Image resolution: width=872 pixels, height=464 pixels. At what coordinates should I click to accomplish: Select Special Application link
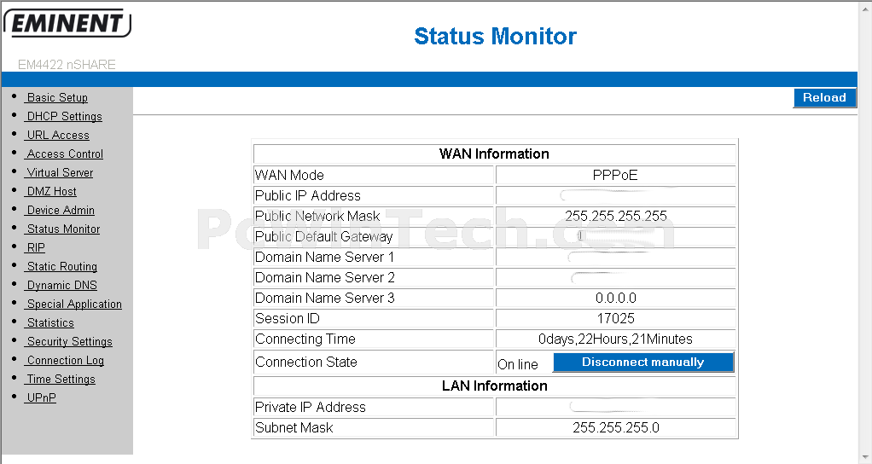tap(73, 304)
